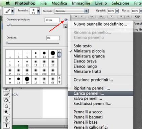Select the Elenco breve view option
Viewport: 142px width, 129px height.
101,61
